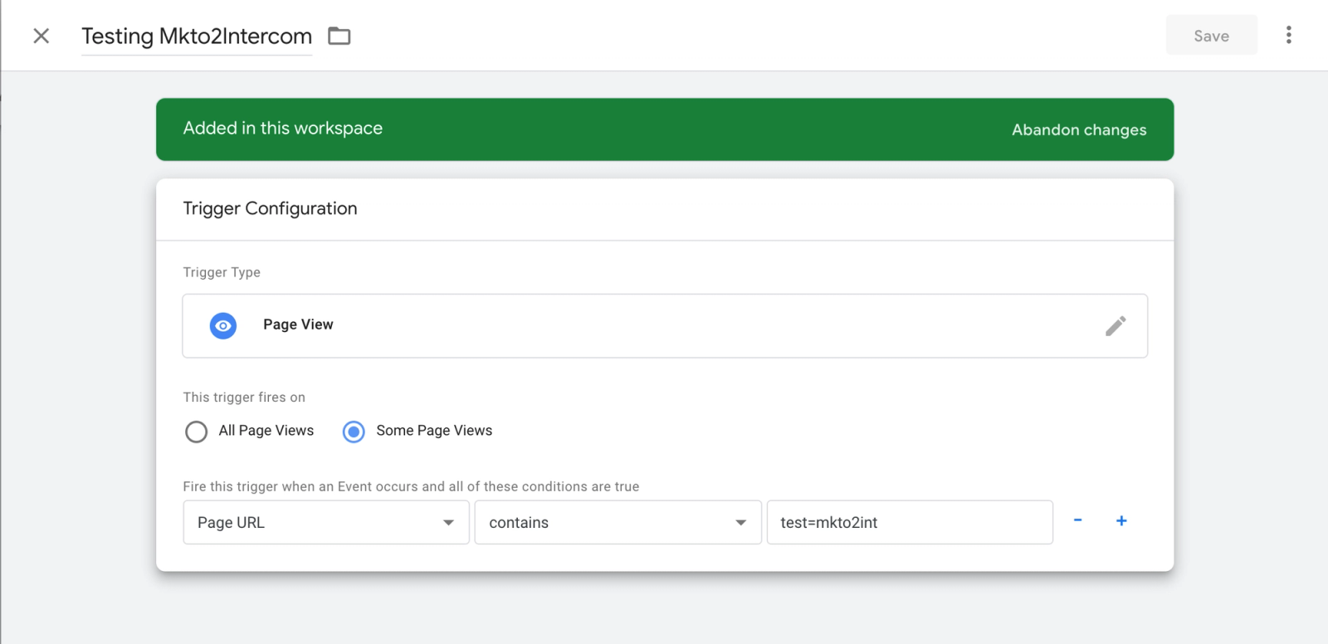Add a new condition with the plus icon
Viewport: 1328px width, 644px height.
point(1121,520)
